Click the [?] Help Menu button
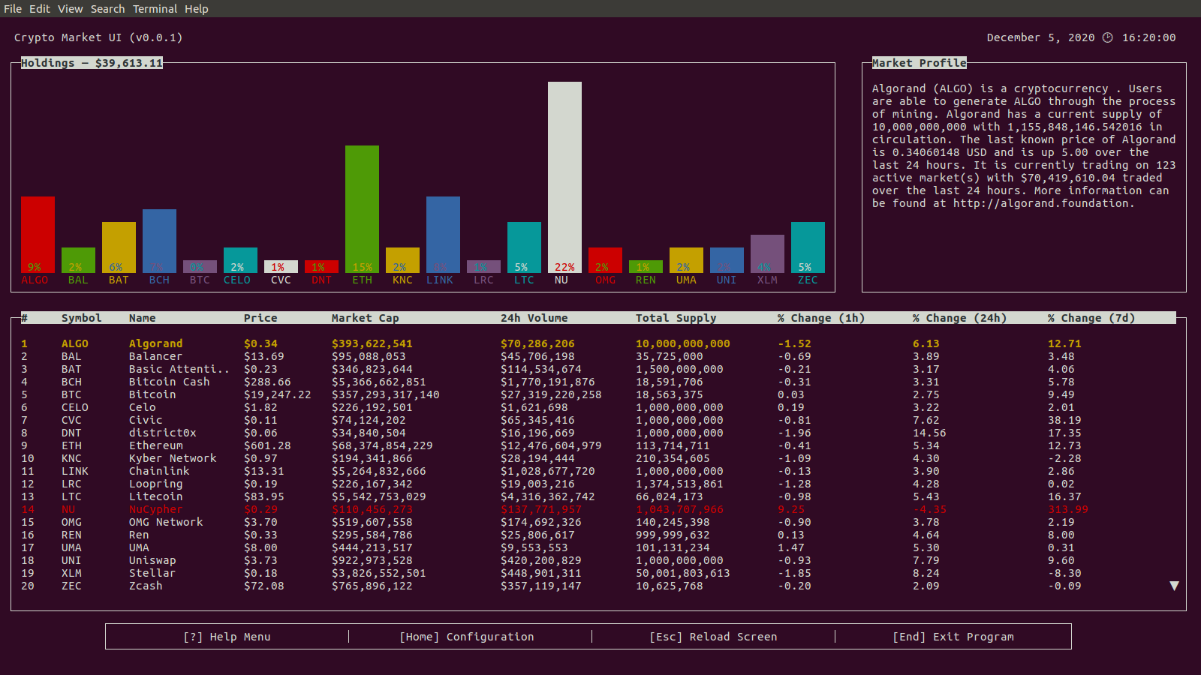Viewport: 1201px width, 675px height. (x=227, y=637)
